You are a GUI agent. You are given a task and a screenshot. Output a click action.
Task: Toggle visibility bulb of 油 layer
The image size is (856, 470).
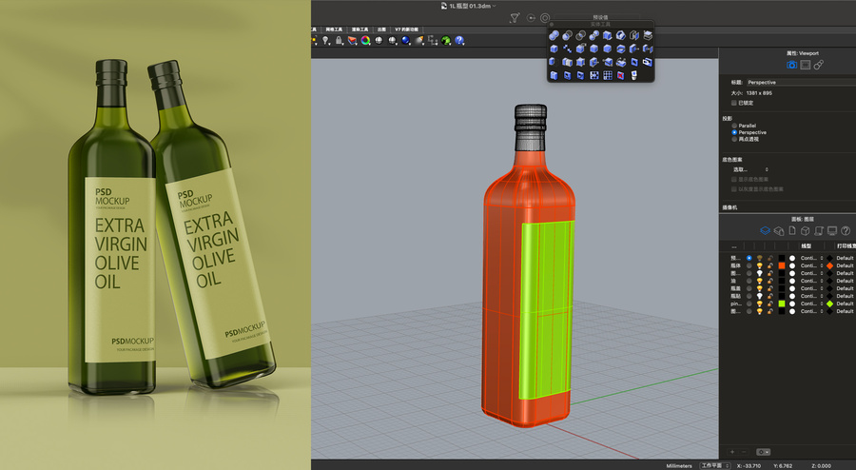tap(759, 281)
